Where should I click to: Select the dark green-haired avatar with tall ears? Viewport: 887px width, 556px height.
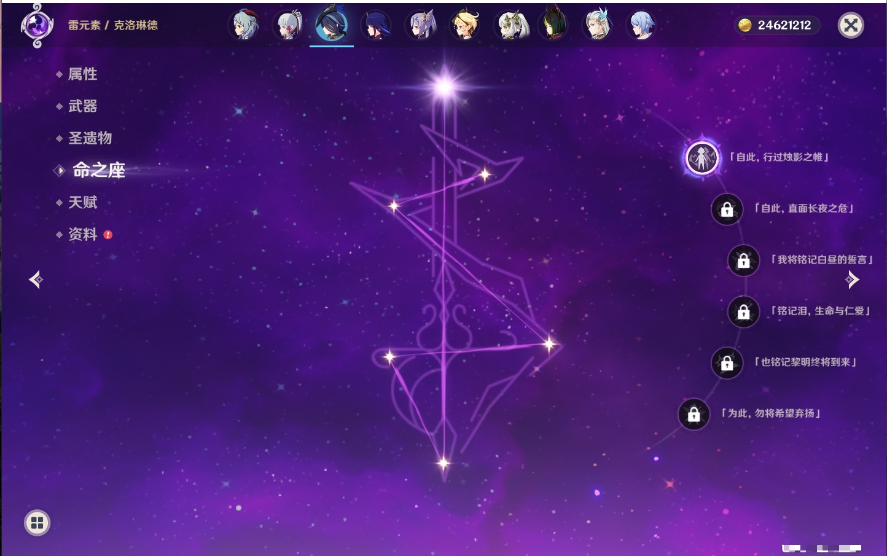[x=553, y=25]
